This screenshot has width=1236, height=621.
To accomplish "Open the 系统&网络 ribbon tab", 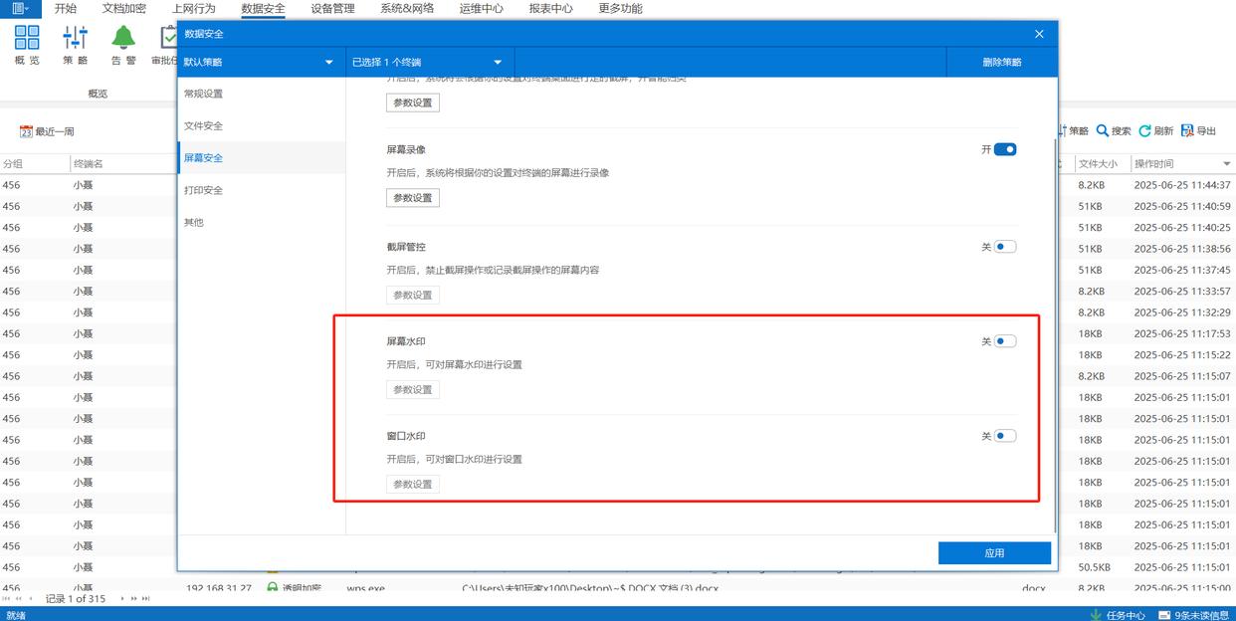I will [407, 8].
